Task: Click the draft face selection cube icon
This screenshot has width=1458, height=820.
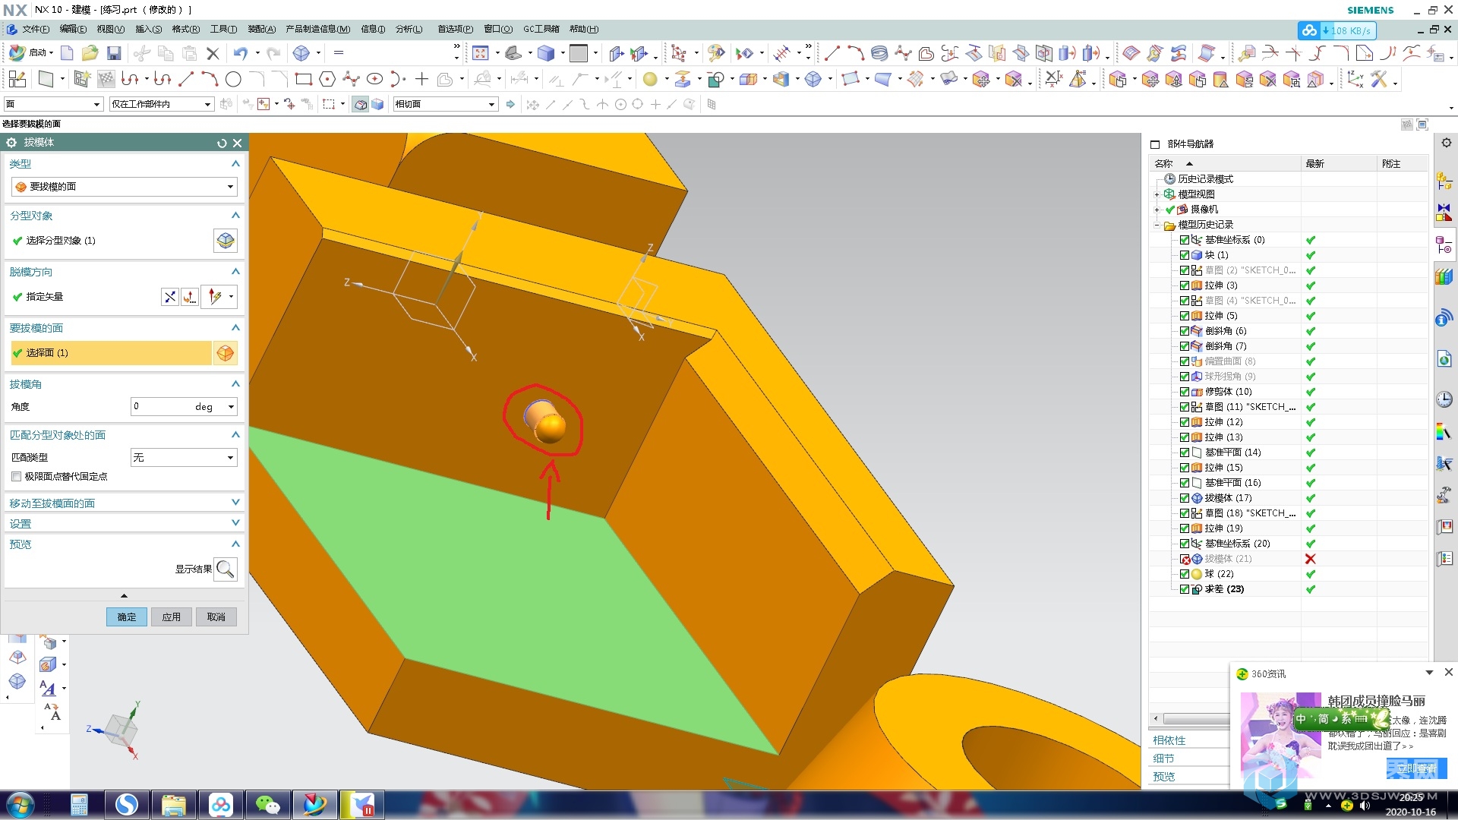Action: pyautogui.click(x=226, y=353)
